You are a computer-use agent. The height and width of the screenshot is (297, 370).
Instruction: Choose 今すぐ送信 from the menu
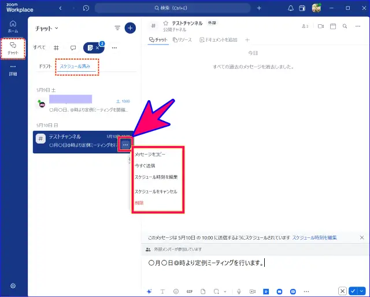tap(145, 166)
